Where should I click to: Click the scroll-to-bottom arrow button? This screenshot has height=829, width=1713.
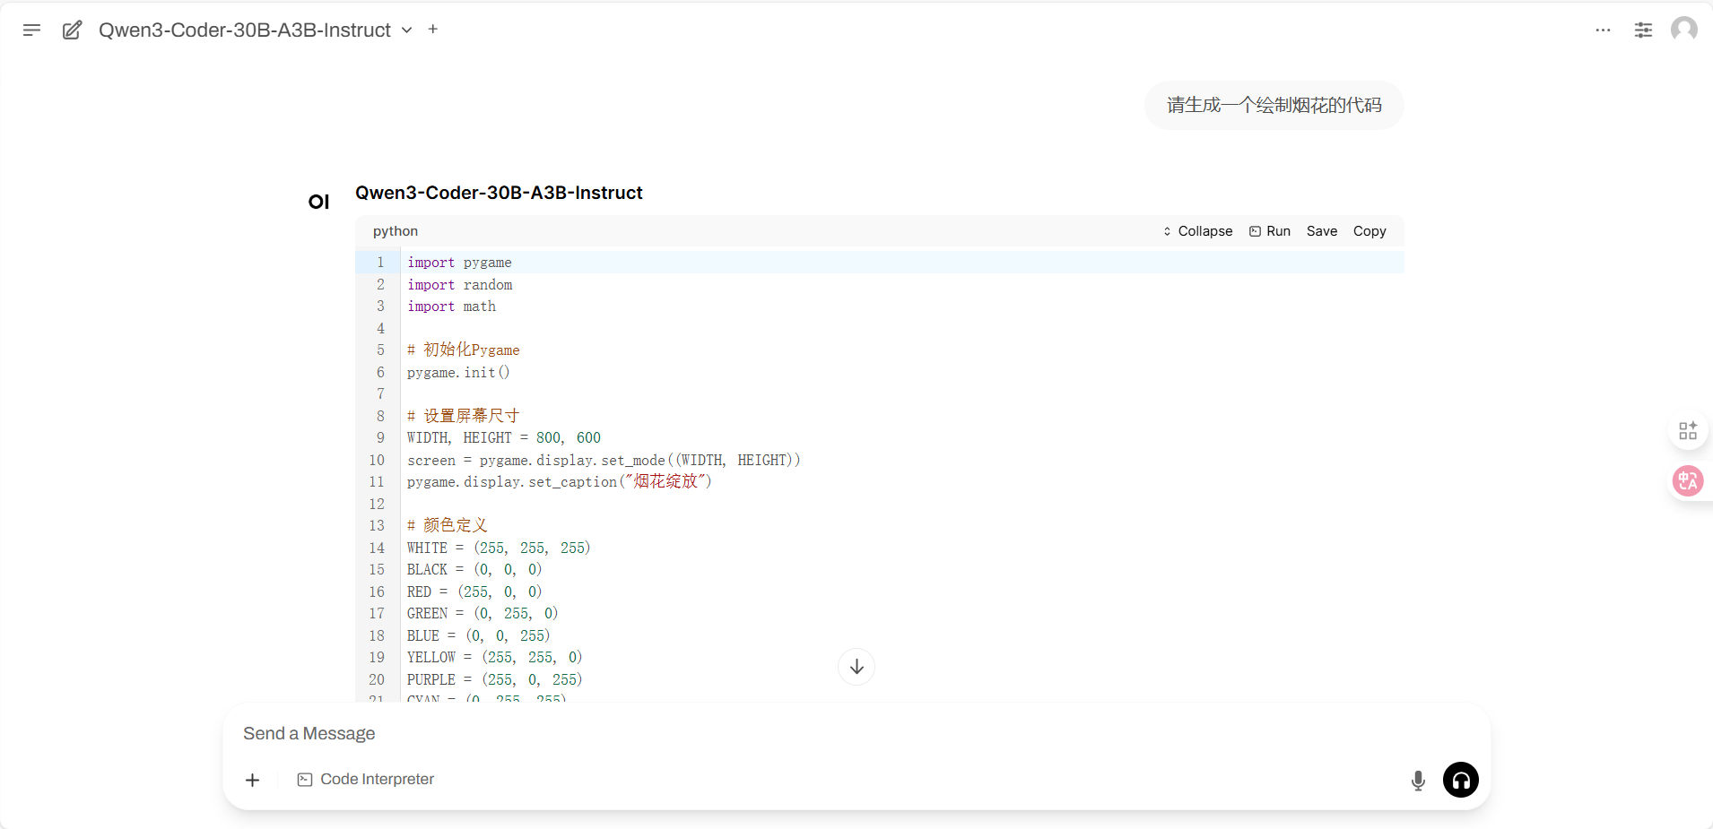coord(856,667)
